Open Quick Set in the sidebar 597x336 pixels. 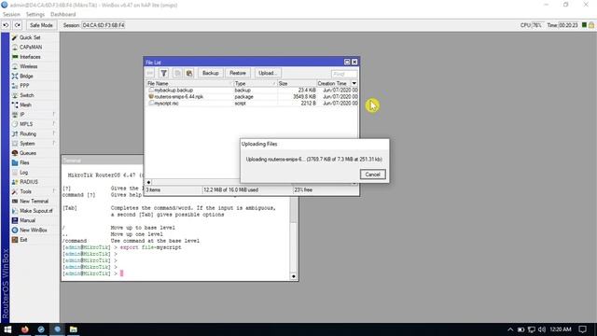pos(30,37)
